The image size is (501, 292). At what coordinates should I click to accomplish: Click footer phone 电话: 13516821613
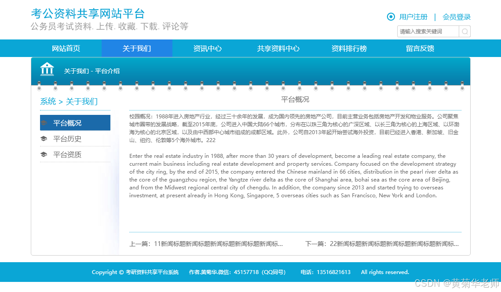pyautogui.click(x=325, y=272)
